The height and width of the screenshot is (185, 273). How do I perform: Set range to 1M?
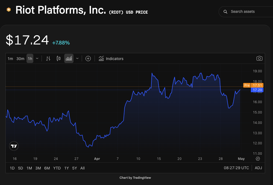(29, 168)
